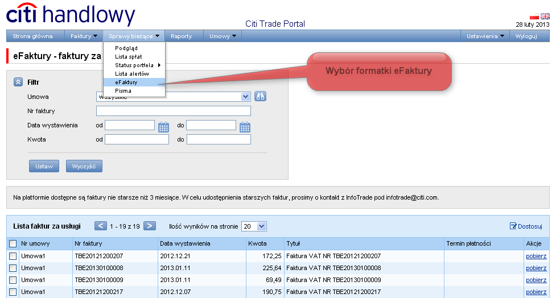Open calendar for Data wystawienia 'od' date
The width and height of the screenshot is (560, 298).
pos(163,127)
